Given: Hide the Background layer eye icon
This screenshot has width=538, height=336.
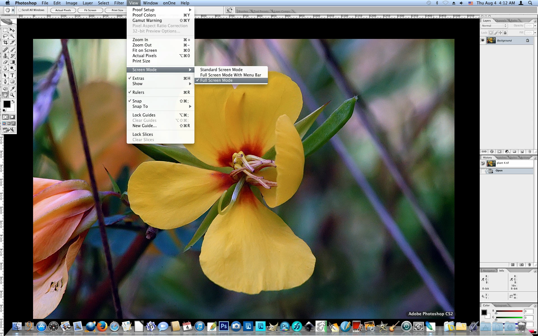Looking at the screenshot, I should tap(483, 40).
